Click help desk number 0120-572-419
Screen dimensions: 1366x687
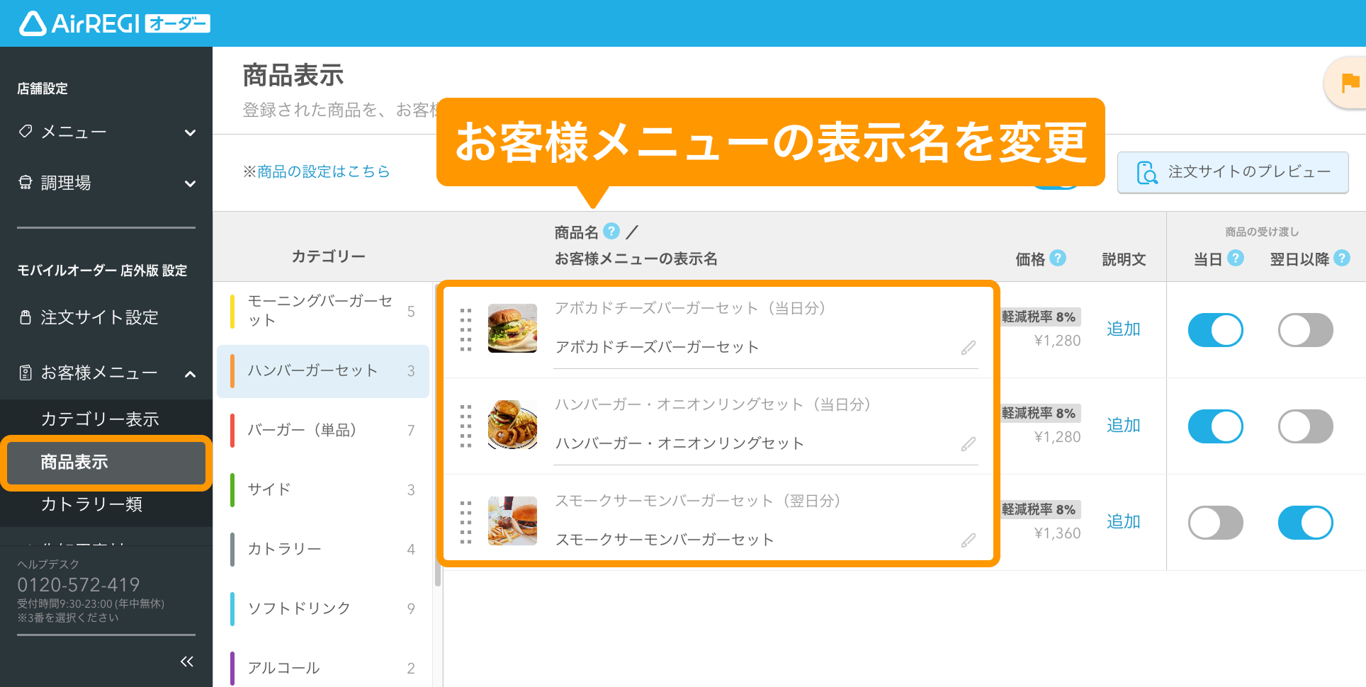click(x=79, y=585)
